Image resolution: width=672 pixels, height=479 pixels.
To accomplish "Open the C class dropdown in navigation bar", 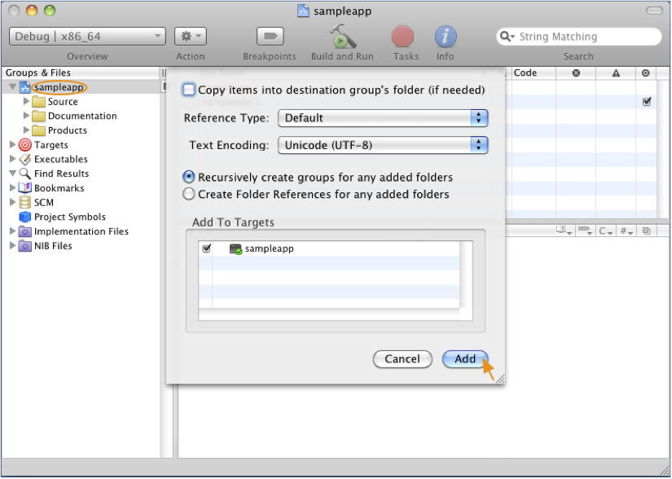I will [605, 231].
